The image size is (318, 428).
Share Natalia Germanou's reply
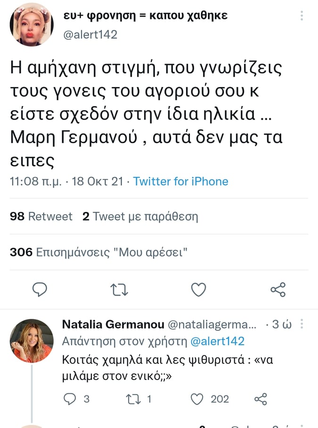261,399
